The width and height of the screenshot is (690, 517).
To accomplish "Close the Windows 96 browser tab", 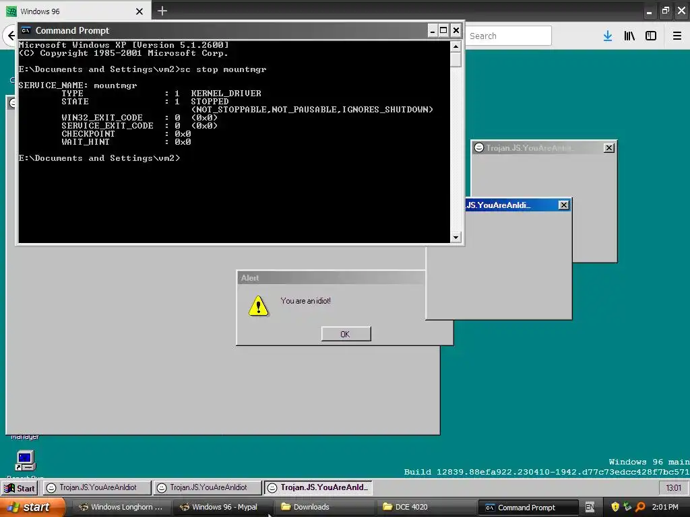I will [x=139, y=11].
